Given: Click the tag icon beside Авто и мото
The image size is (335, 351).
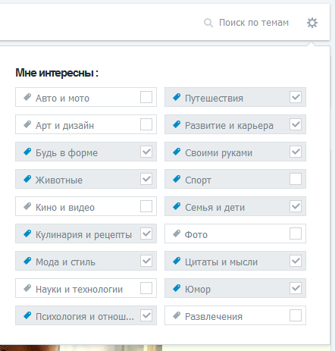Looking at the screenshot, I should 27,97.
